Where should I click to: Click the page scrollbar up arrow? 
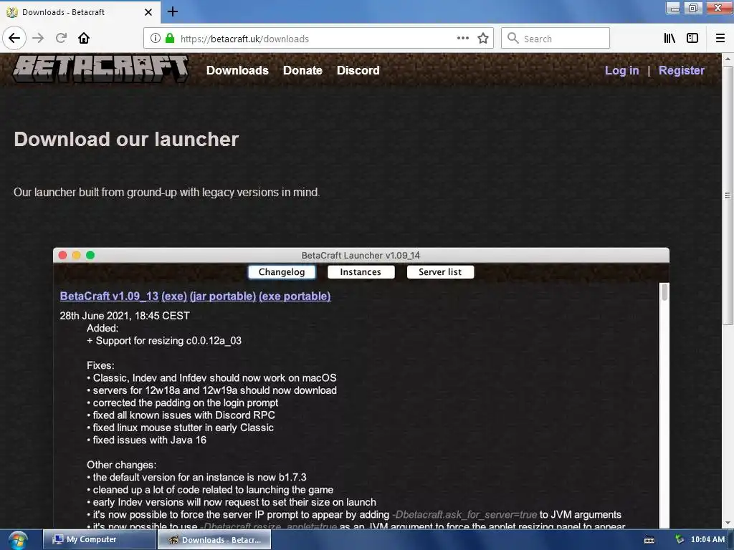click(728, 59)
